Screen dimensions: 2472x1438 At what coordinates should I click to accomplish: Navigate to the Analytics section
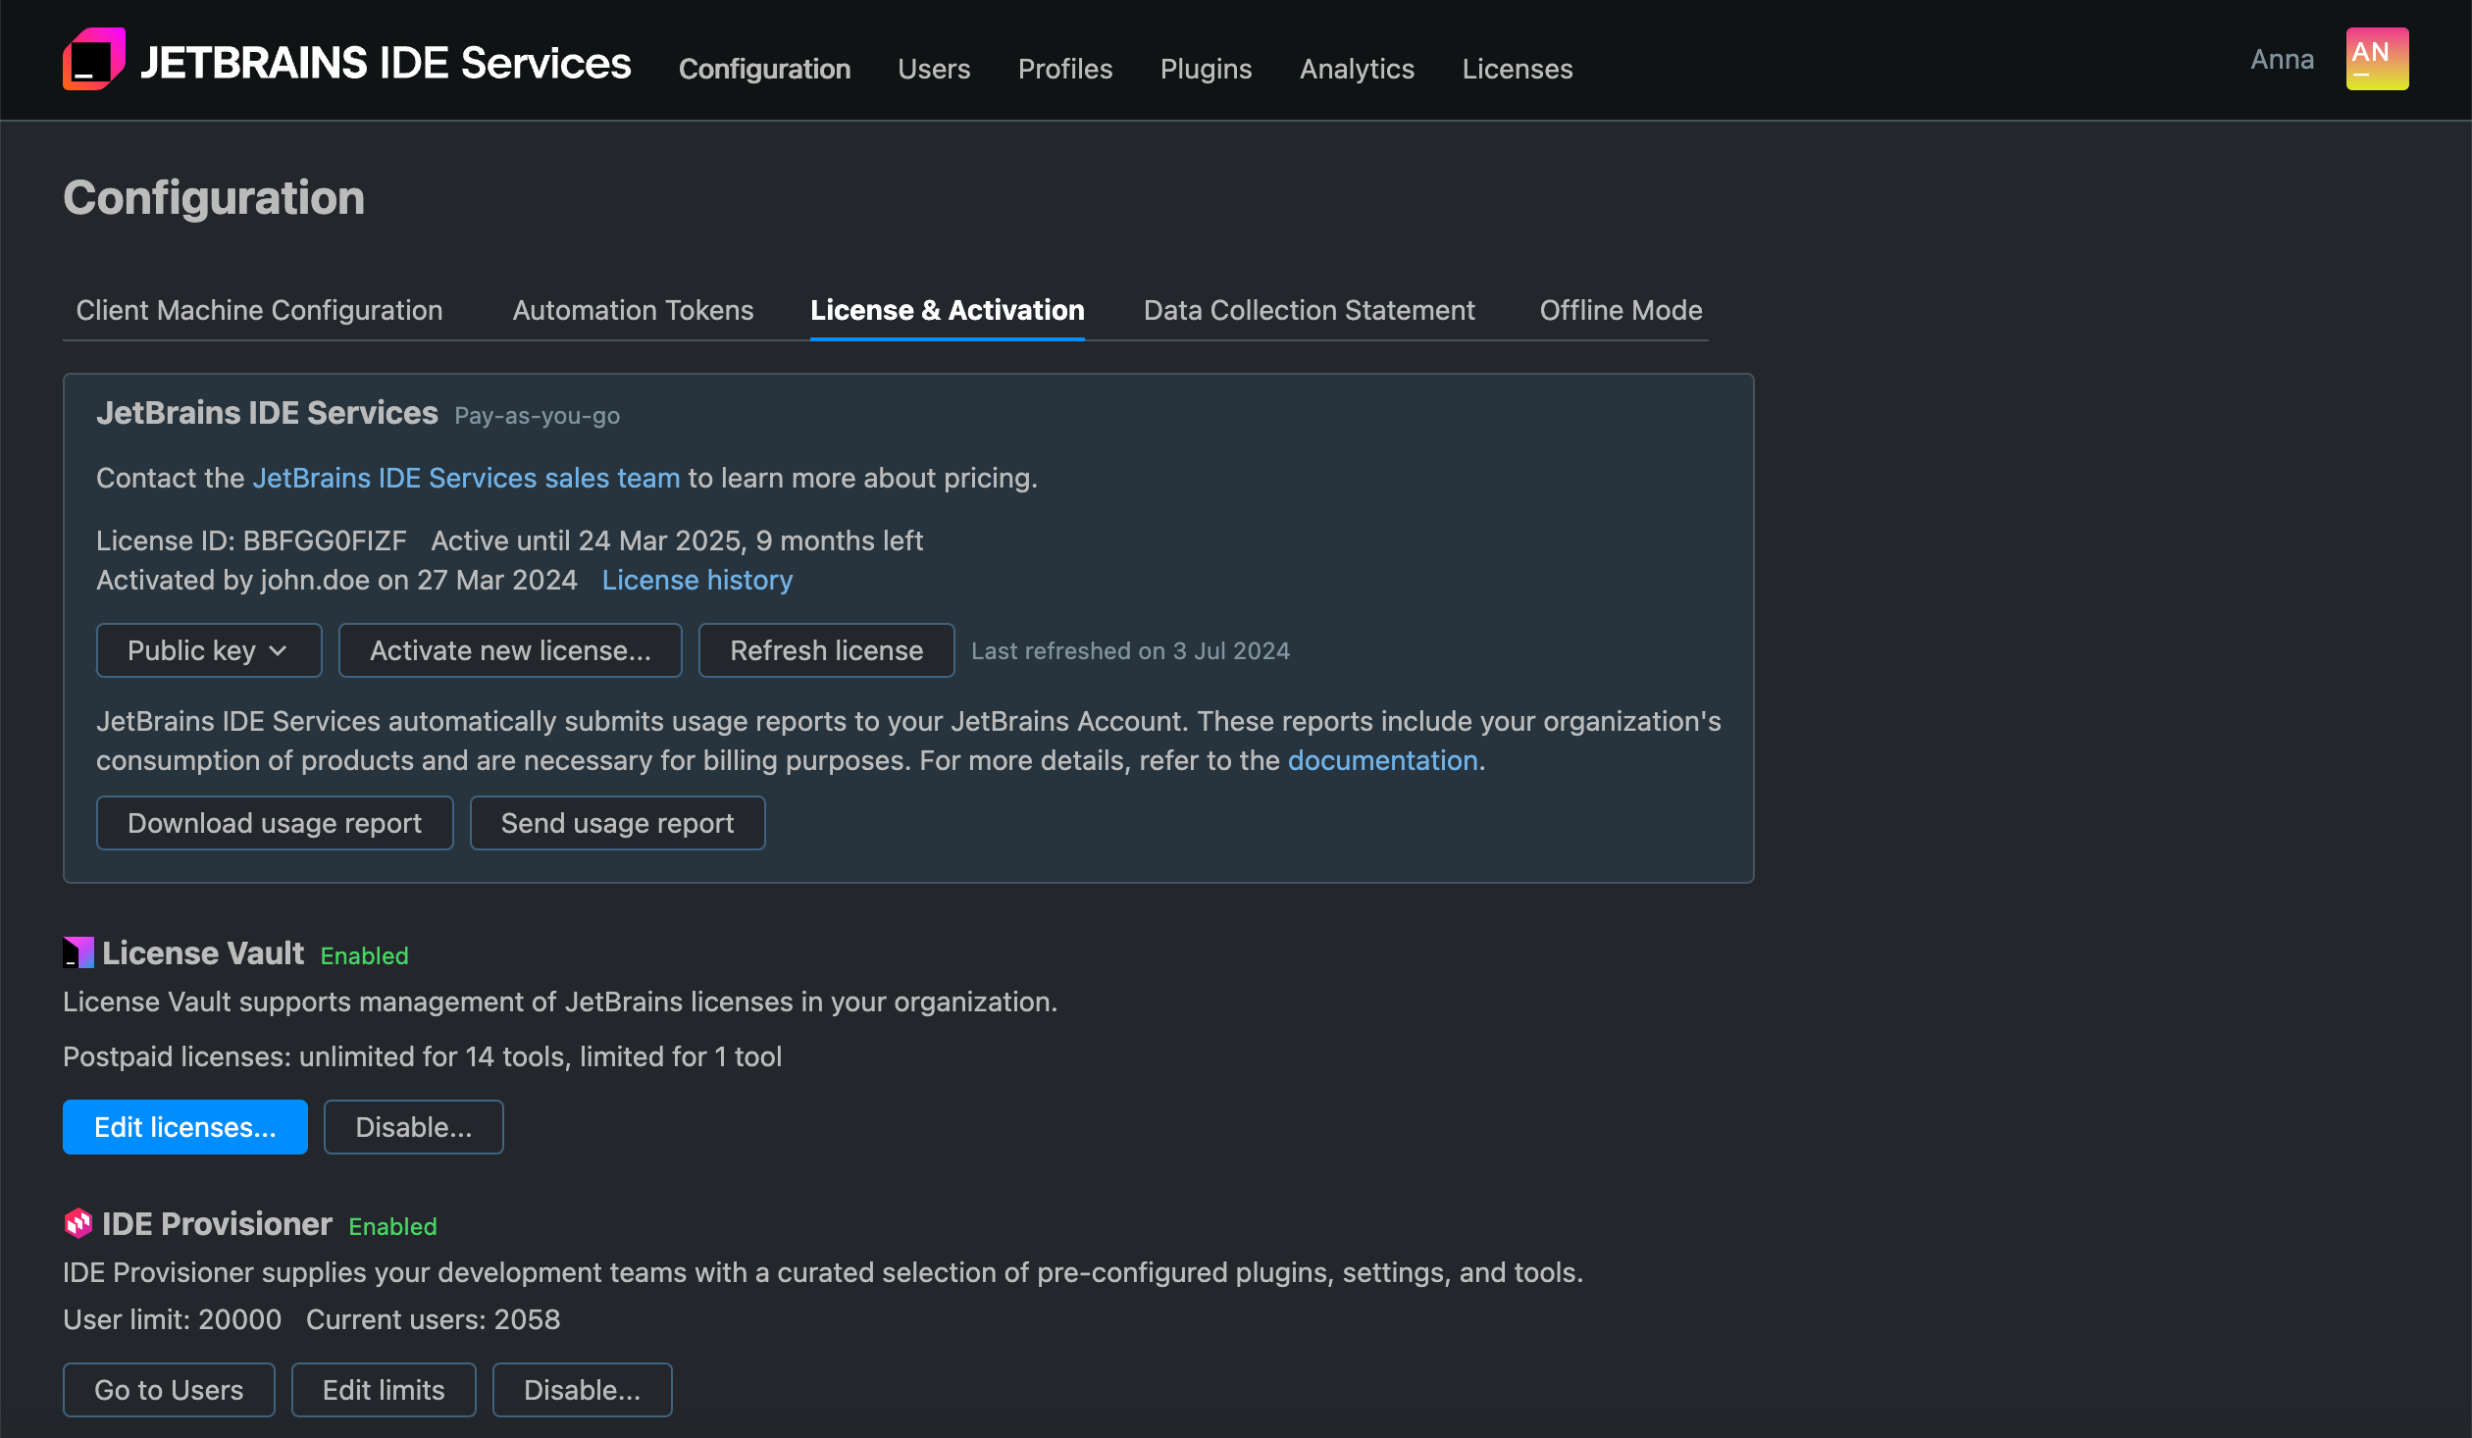point(1357,69)
